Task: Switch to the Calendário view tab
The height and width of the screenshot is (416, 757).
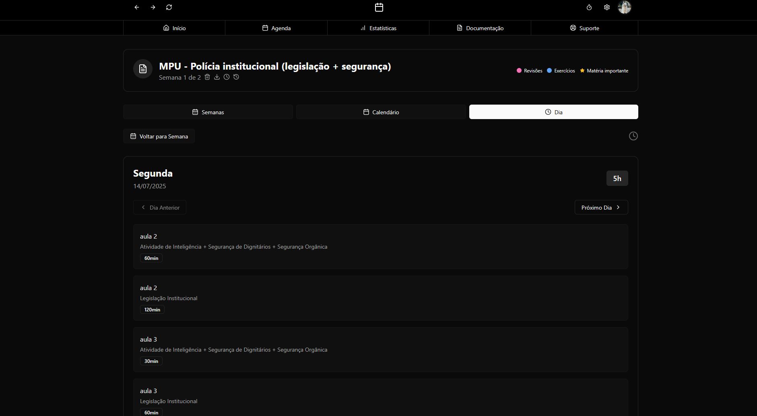Action: click(x=381, y=112)
